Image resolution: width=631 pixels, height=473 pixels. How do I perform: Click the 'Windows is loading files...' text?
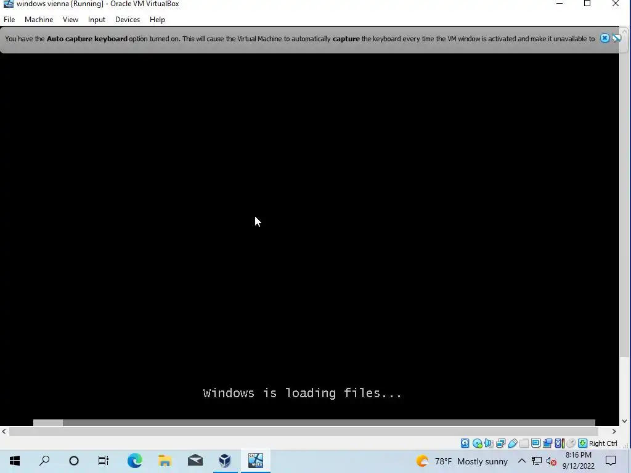[x=302, y=393]
